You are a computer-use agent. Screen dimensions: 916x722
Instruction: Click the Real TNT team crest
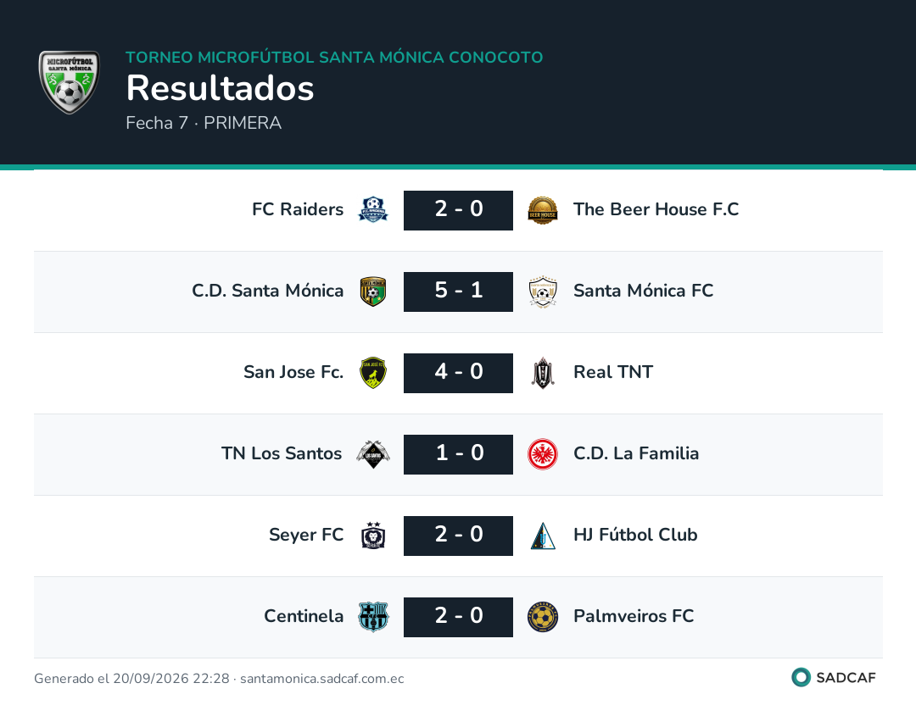[542, 373]
